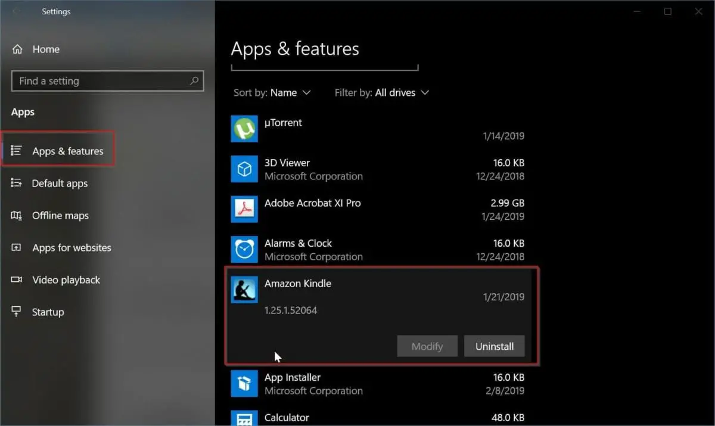715x426 pixels.
Task: Select the Calculator entry name
Action: [x=287, y=418]
